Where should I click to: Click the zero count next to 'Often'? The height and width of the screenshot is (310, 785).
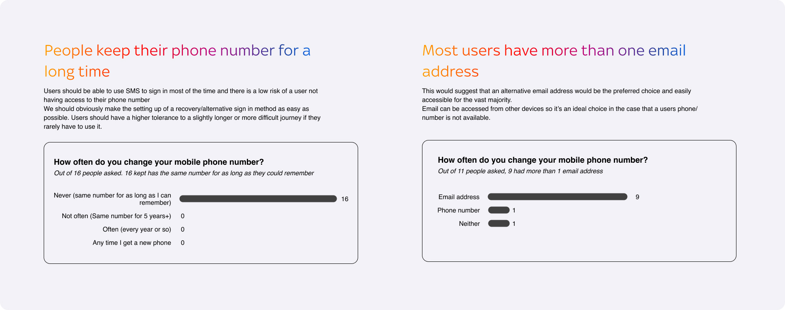coord(182,229)
